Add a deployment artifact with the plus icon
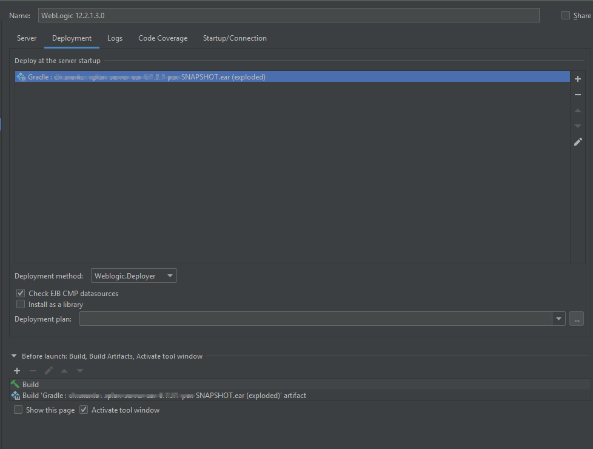The height and width of the screenshot is (449, 593). 577,79
